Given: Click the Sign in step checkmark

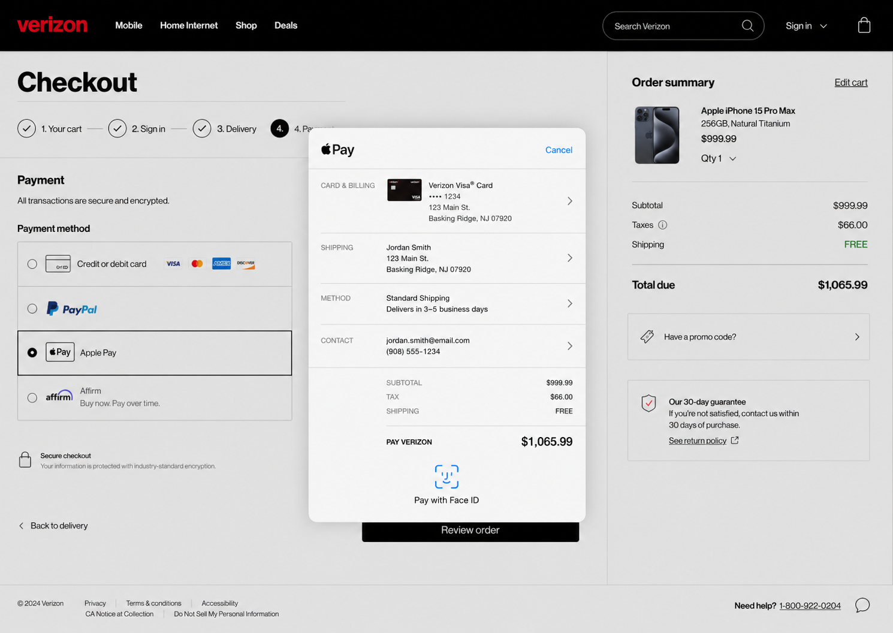Looking at the screenshot, I should coord(117,128).
